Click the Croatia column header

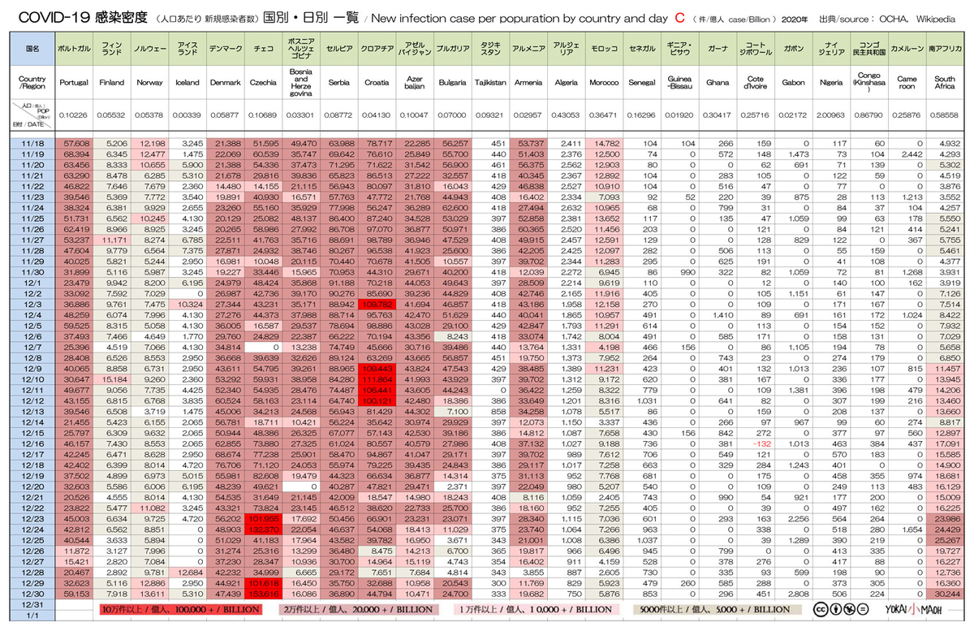pos(377,83)
